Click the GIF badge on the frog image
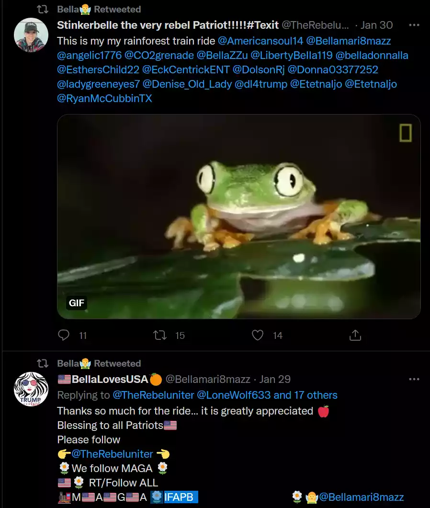430x508 pixels. click(x=77, y=303)
